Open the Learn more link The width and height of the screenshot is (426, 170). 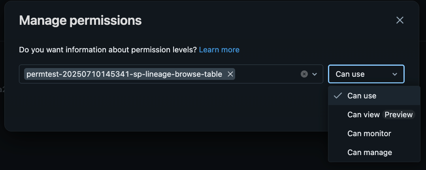point(219,50)
